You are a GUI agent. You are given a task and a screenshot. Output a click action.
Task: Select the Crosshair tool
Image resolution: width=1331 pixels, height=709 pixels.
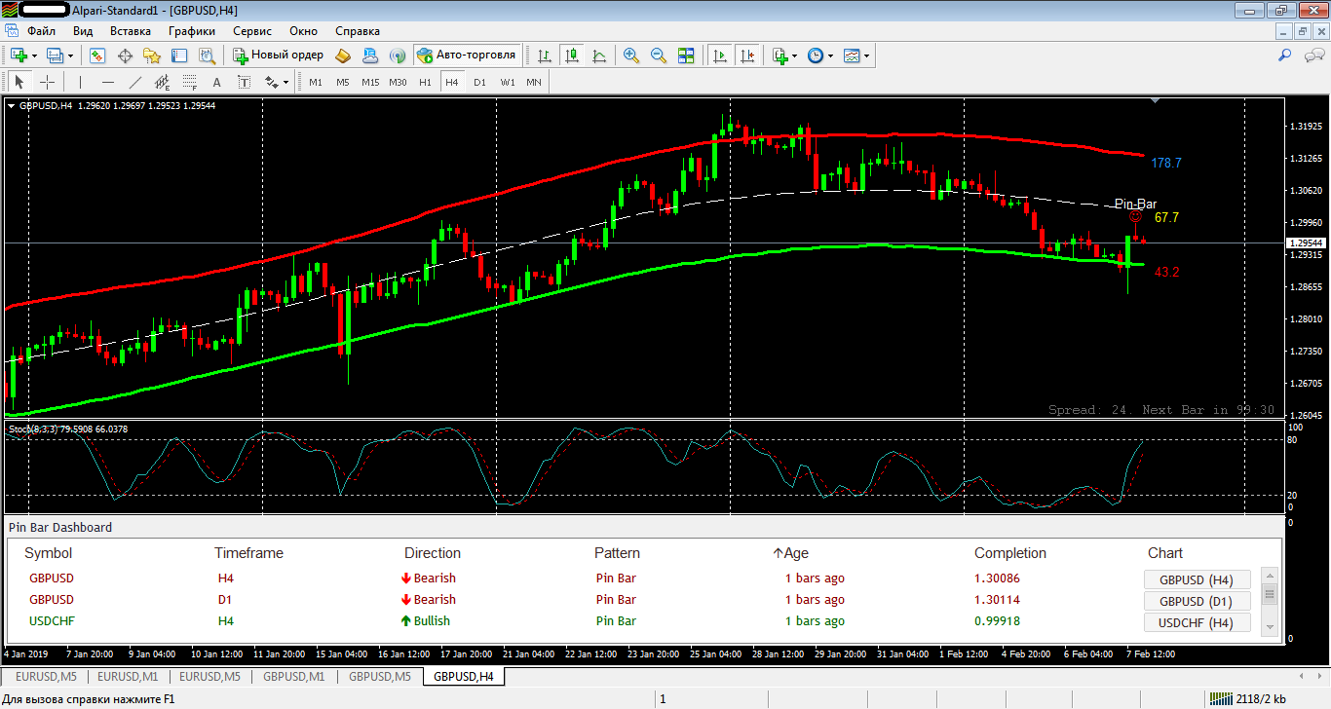click(x=47, y=82)
